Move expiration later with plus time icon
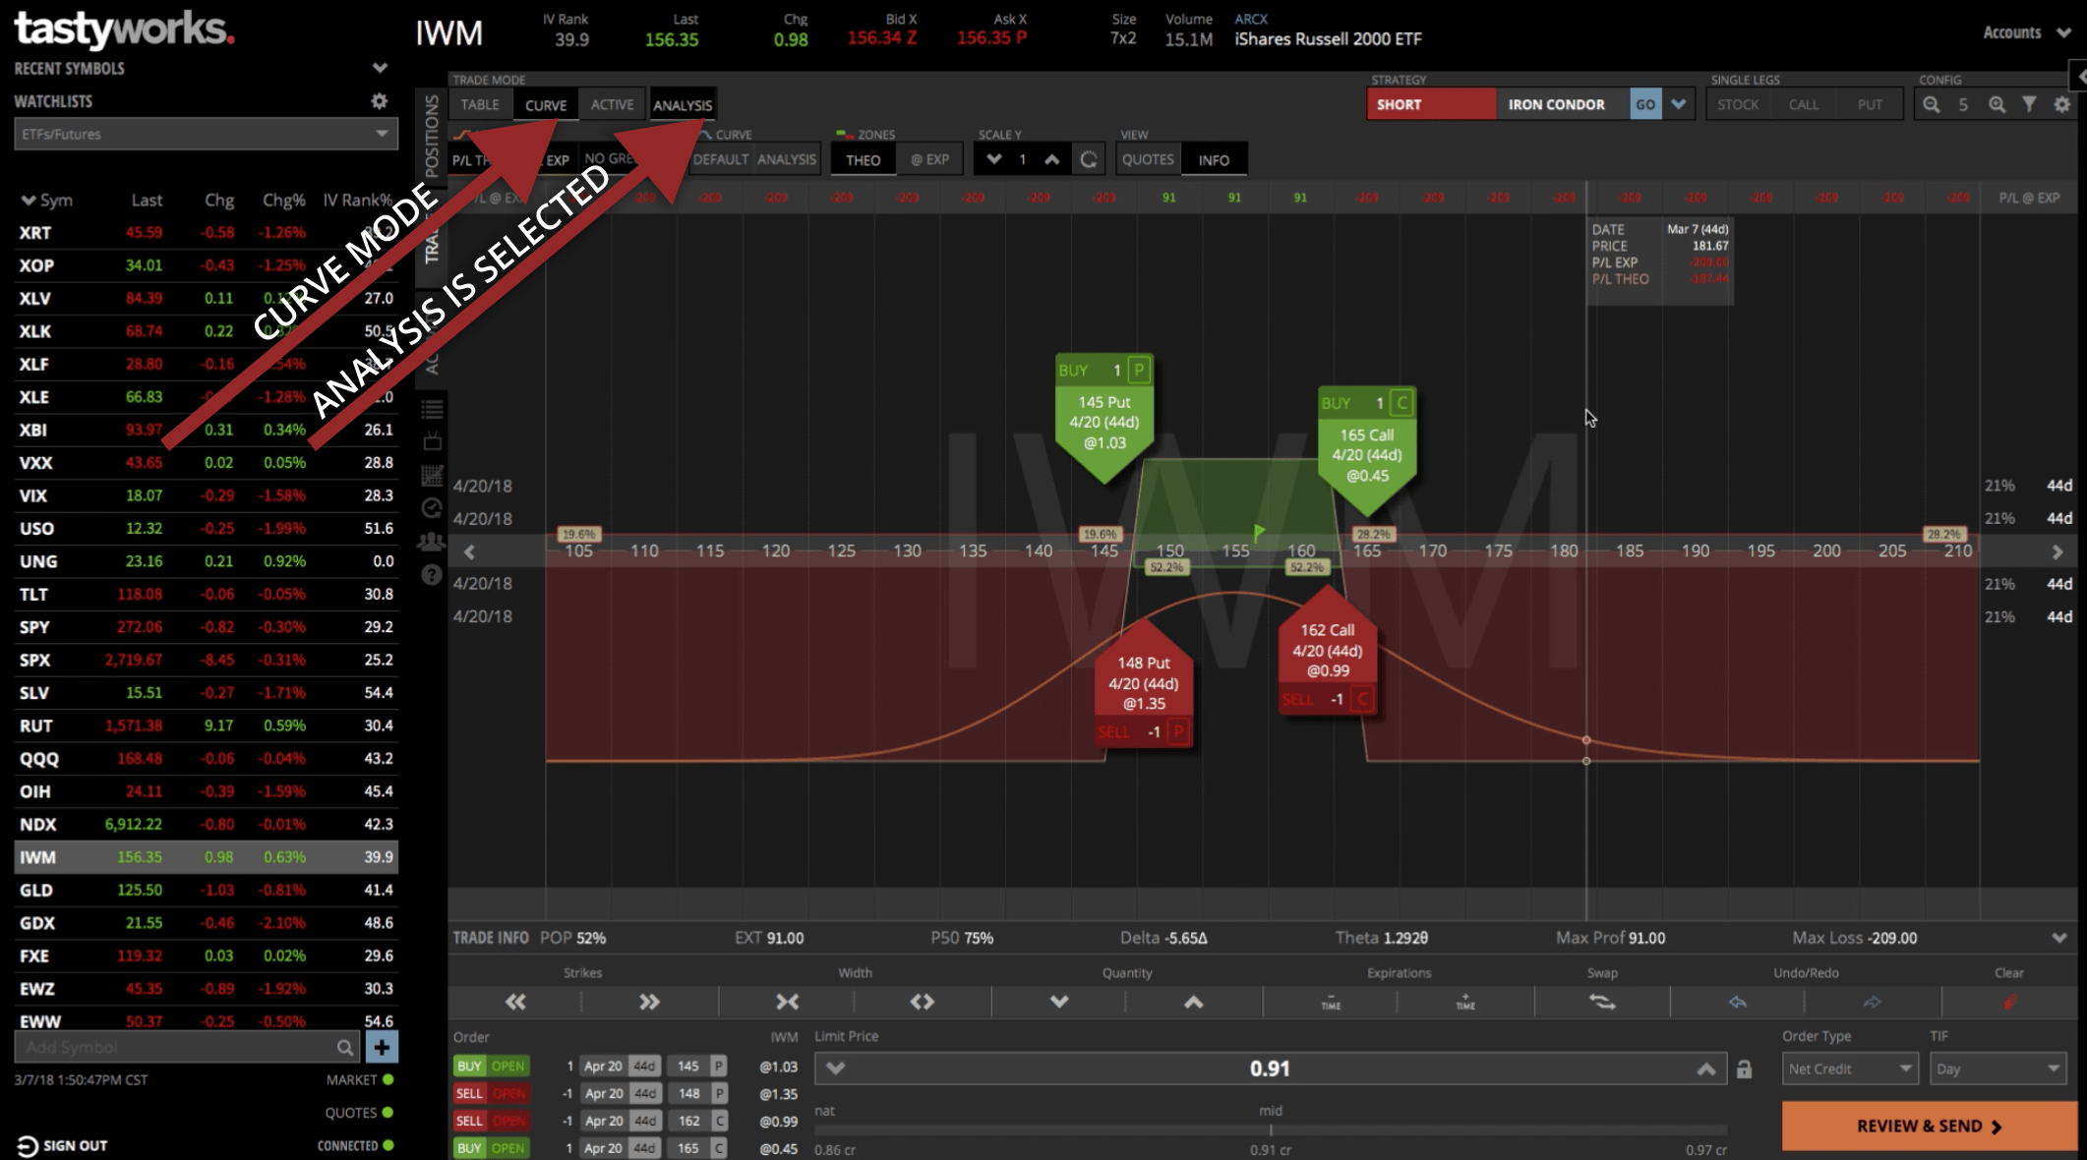 [1465, 1002]
